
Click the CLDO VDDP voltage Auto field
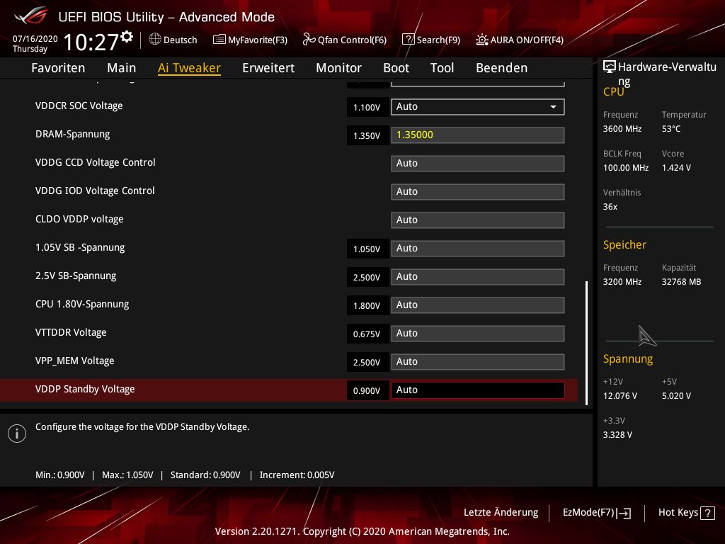478,220
